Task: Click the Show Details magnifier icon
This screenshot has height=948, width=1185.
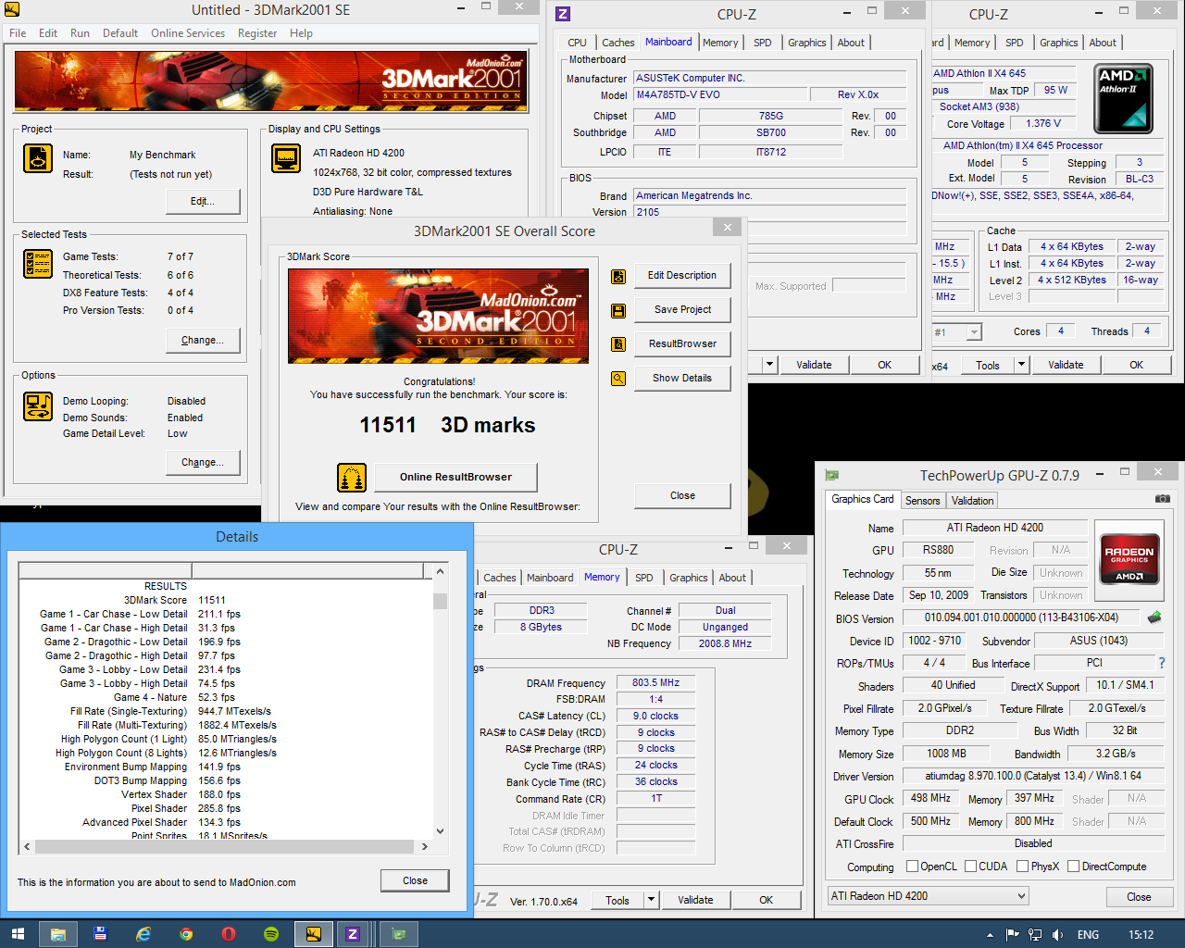Action: (618, 378)
